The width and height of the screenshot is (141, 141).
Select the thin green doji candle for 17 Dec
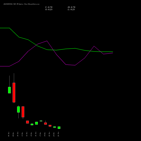(x=41, y=121)
